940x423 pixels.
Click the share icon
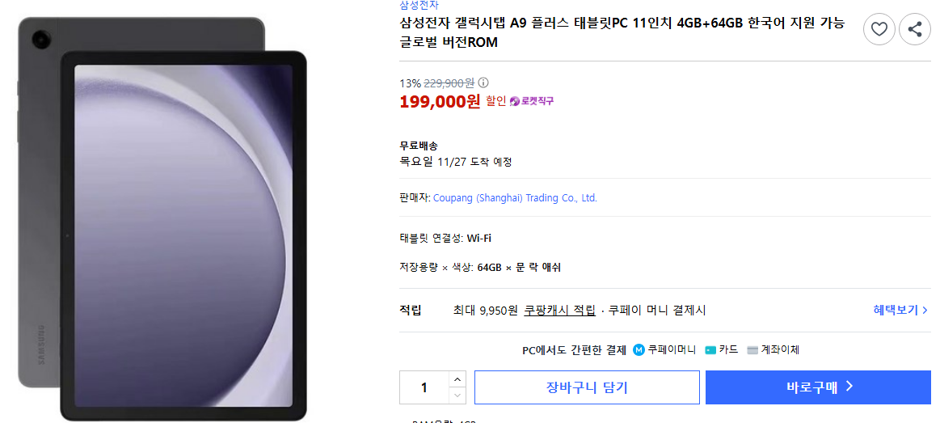pos(915,30)
